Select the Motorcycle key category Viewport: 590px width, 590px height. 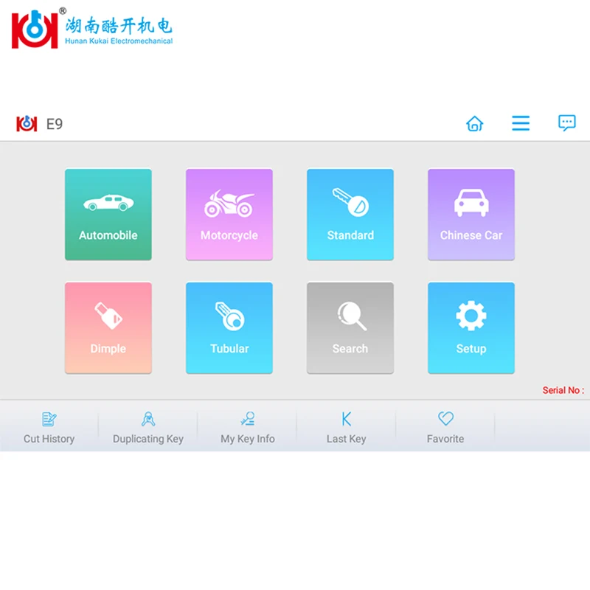(229, 215)
